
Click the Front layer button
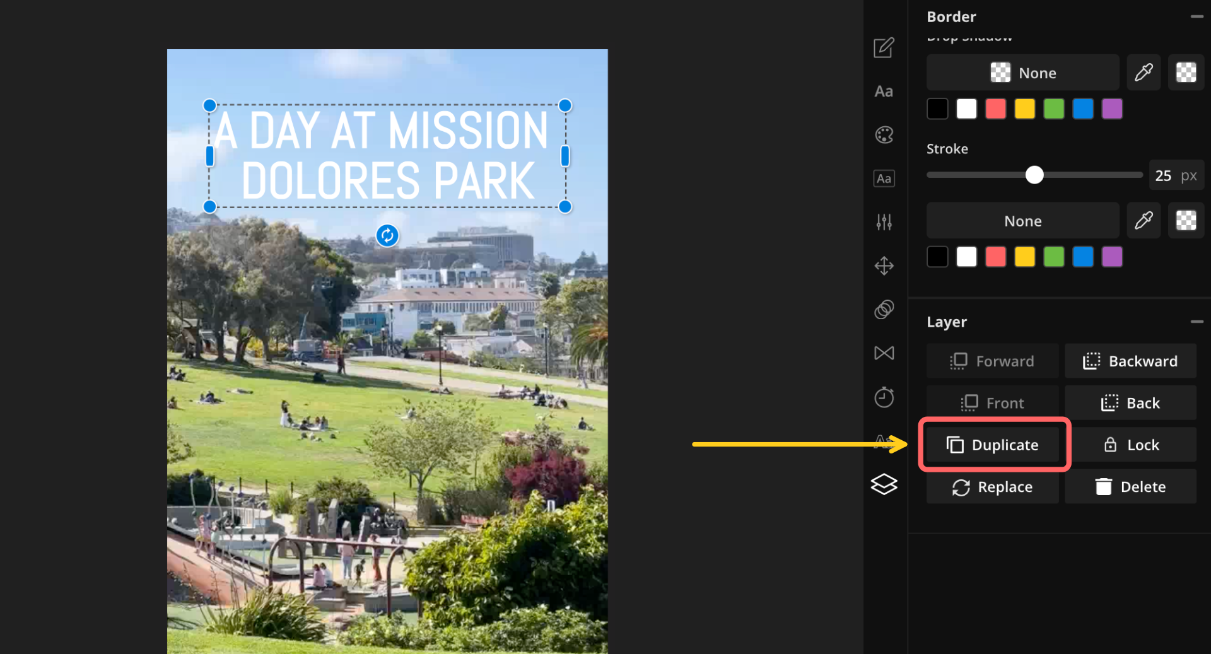coord(992,402)
